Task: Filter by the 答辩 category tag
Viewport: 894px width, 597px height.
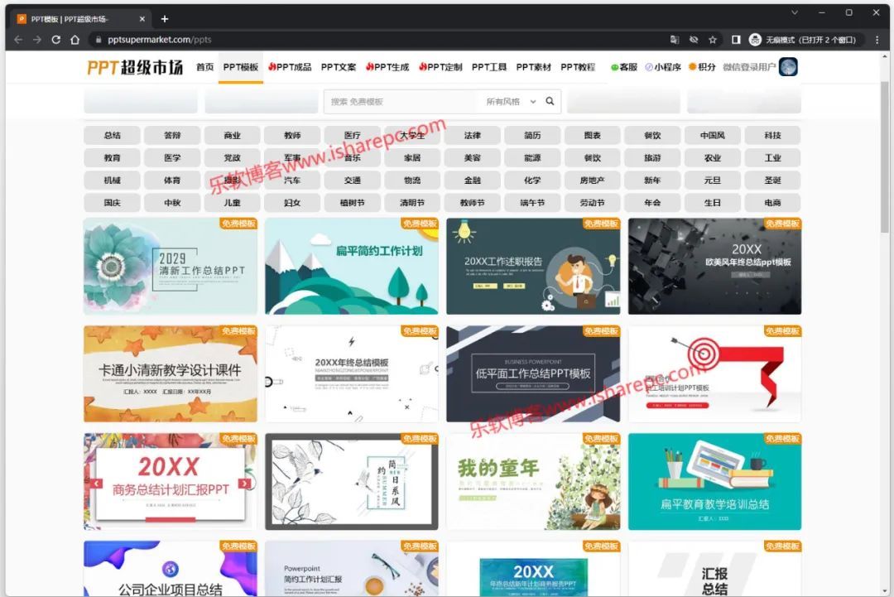Action: (x=172, y=135)
